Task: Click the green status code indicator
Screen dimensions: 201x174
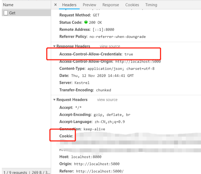Action: point(86,22)
